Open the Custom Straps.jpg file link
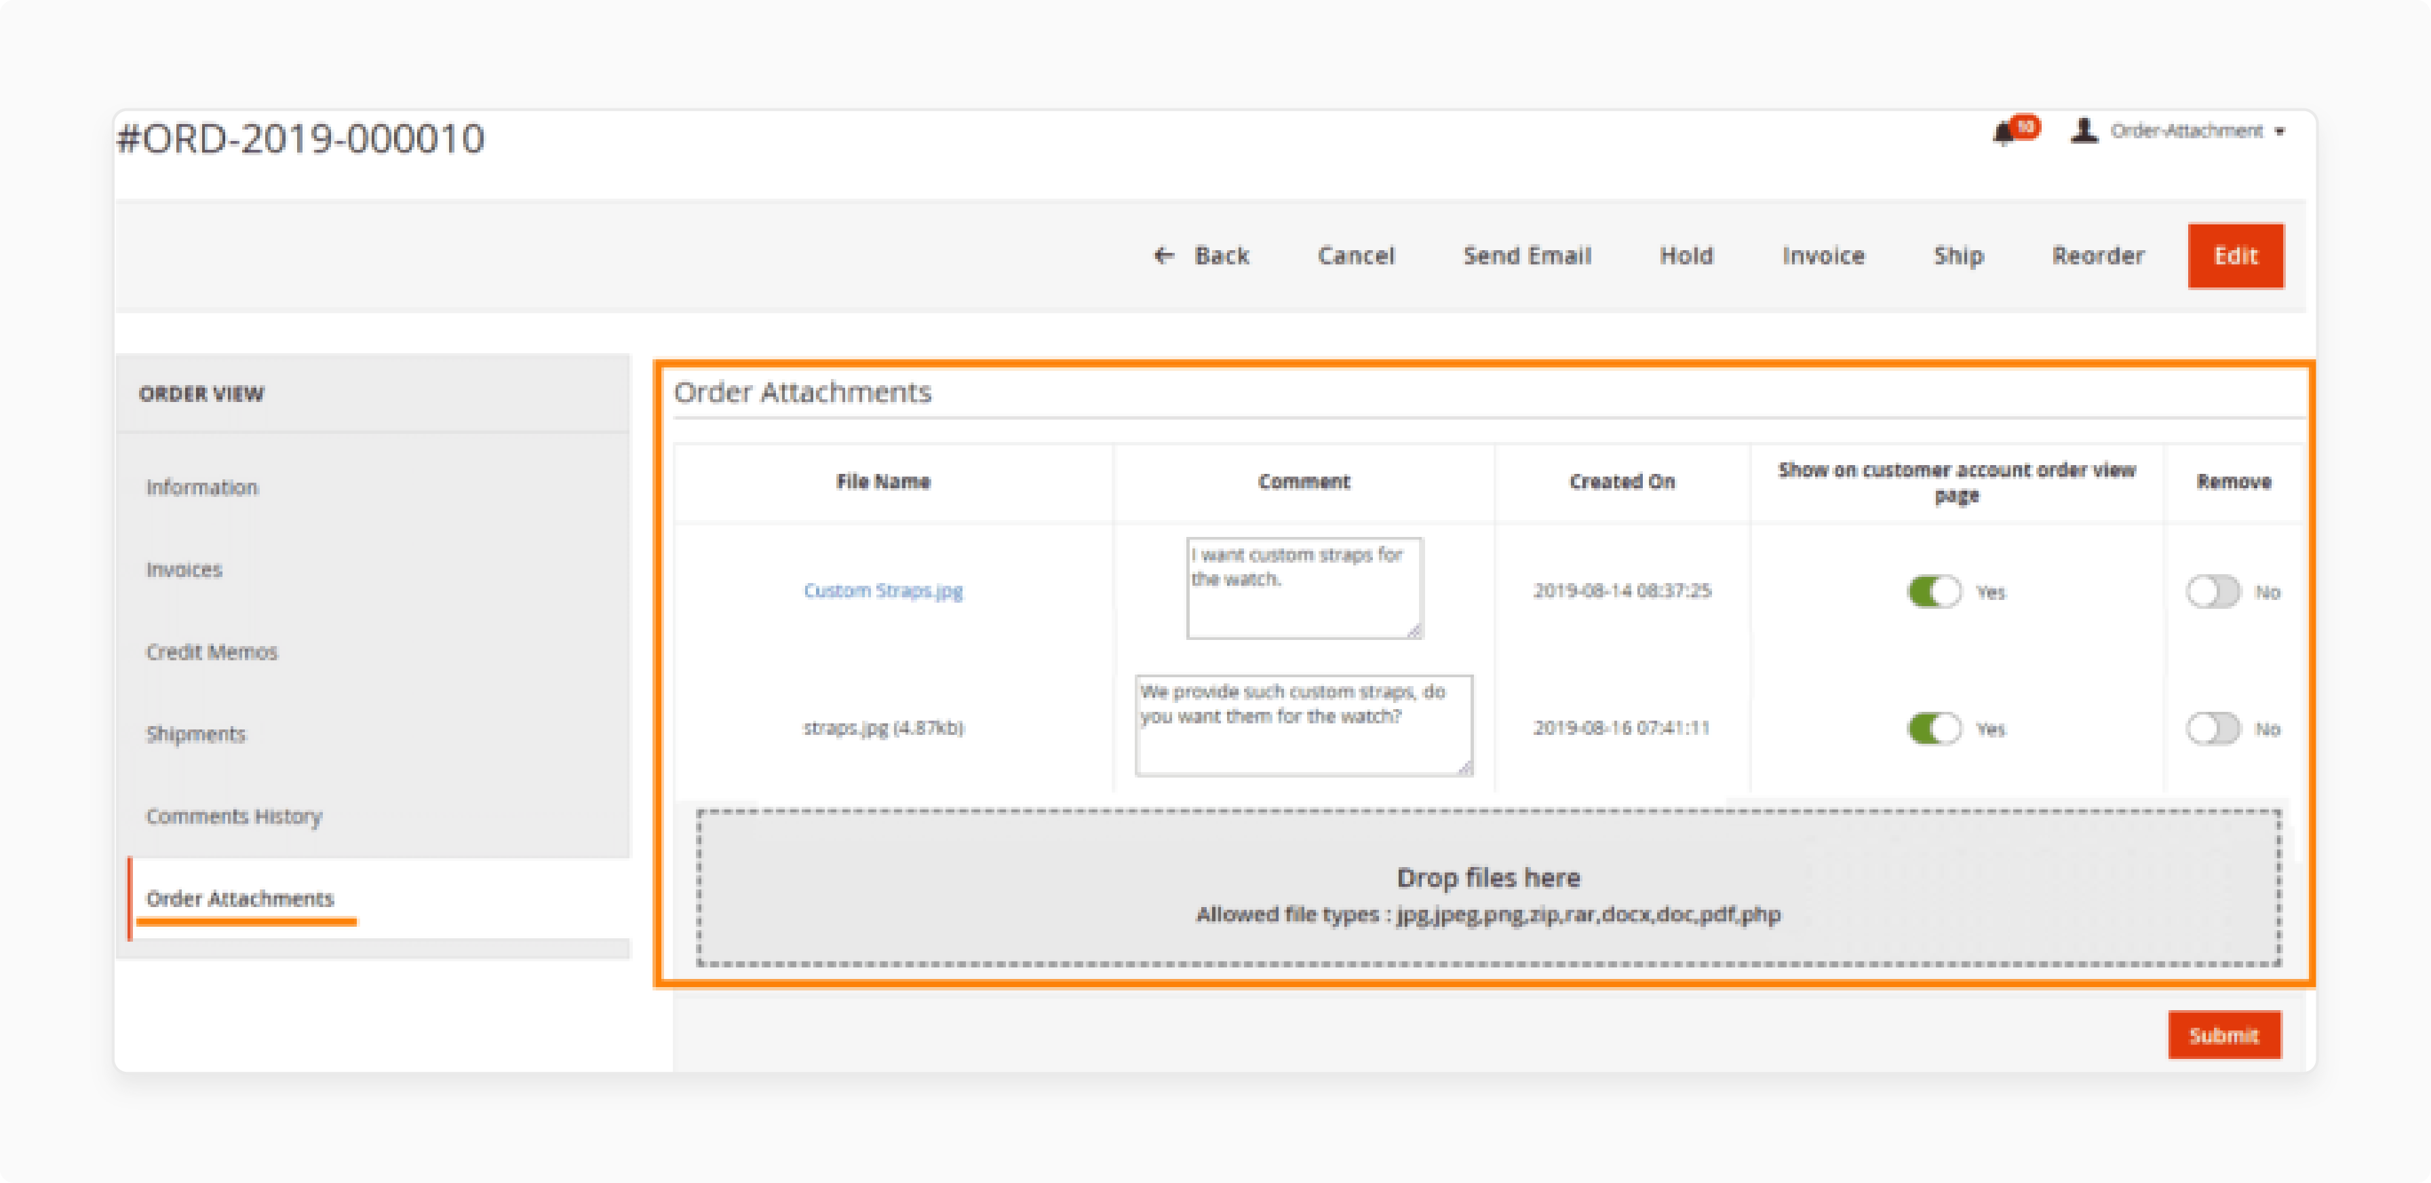This screenshot has width=2431, height=1183. point(882,590)
